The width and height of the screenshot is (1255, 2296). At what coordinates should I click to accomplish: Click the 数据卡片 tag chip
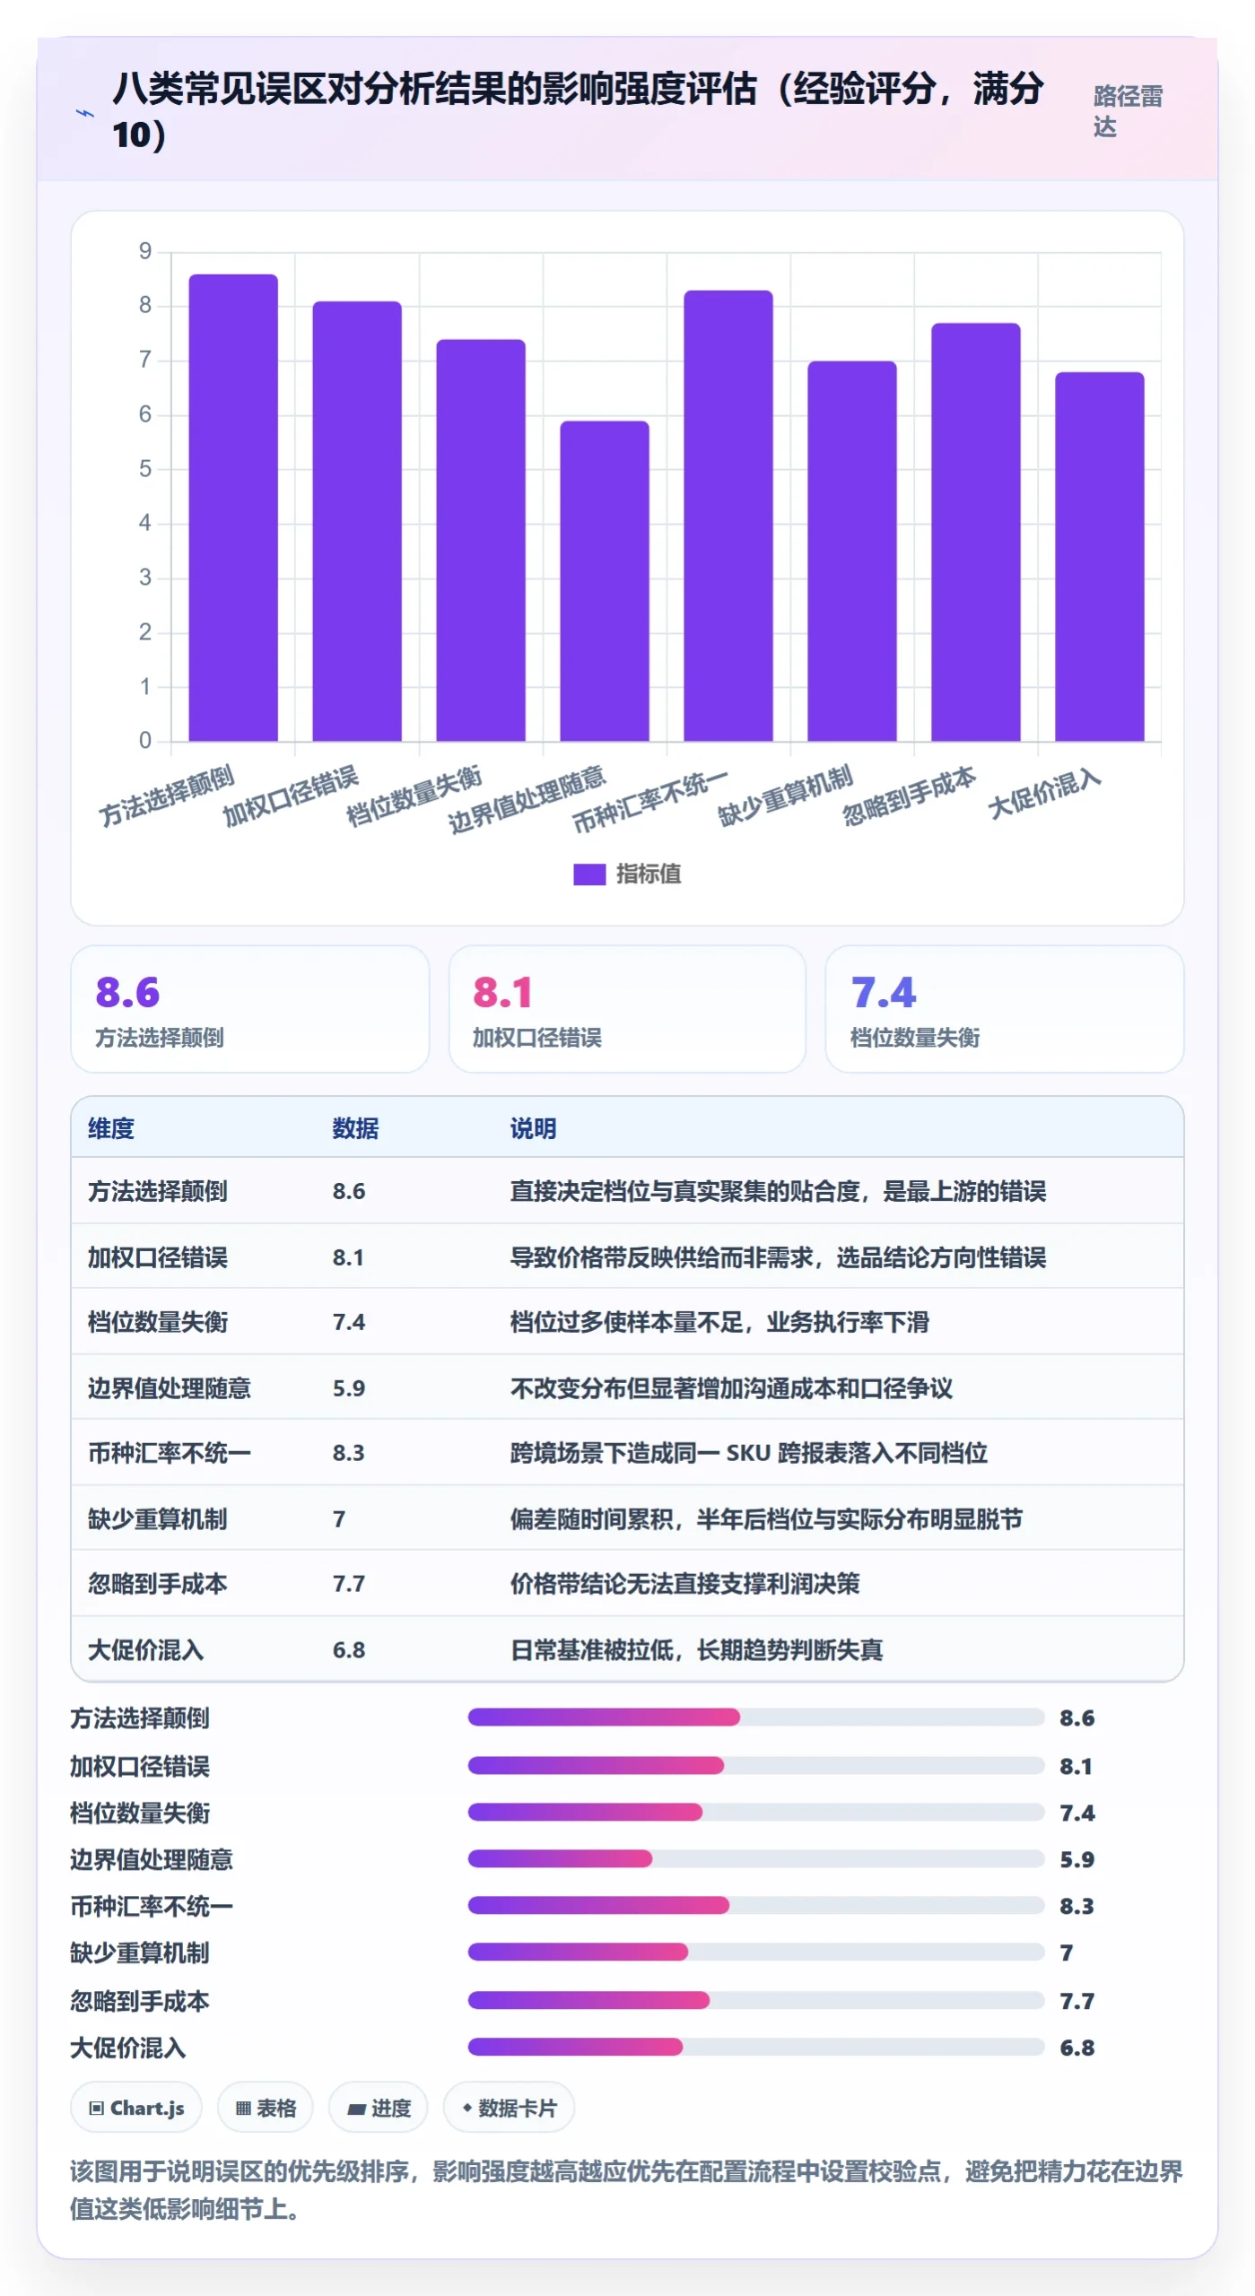(x=509, y=2108)
